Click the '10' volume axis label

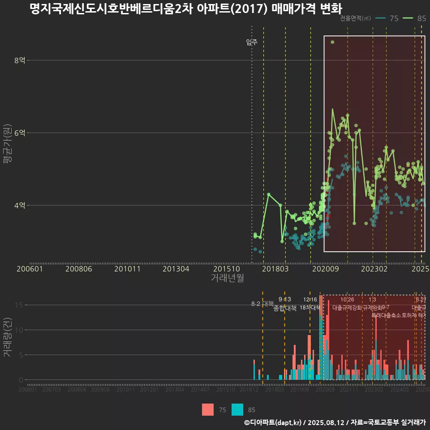(x=19, y=330)
